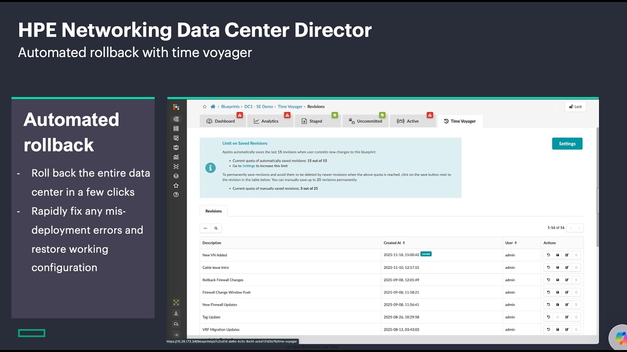Open the DC1 - SE Demo breadcrumb
The image size is (627, 352).
259,107
